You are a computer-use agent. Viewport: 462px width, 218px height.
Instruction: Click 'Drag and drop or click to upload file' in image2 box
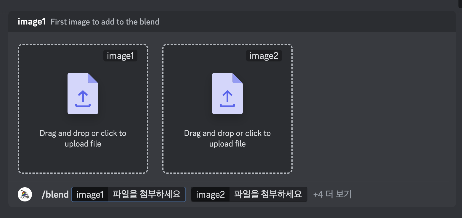pyautogui.click(x=227, y=139)
